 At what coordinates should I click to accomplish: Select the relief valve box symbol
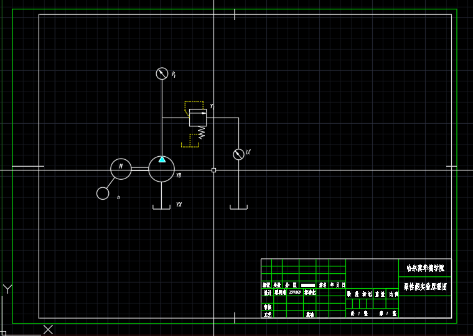tap(198, 118)
